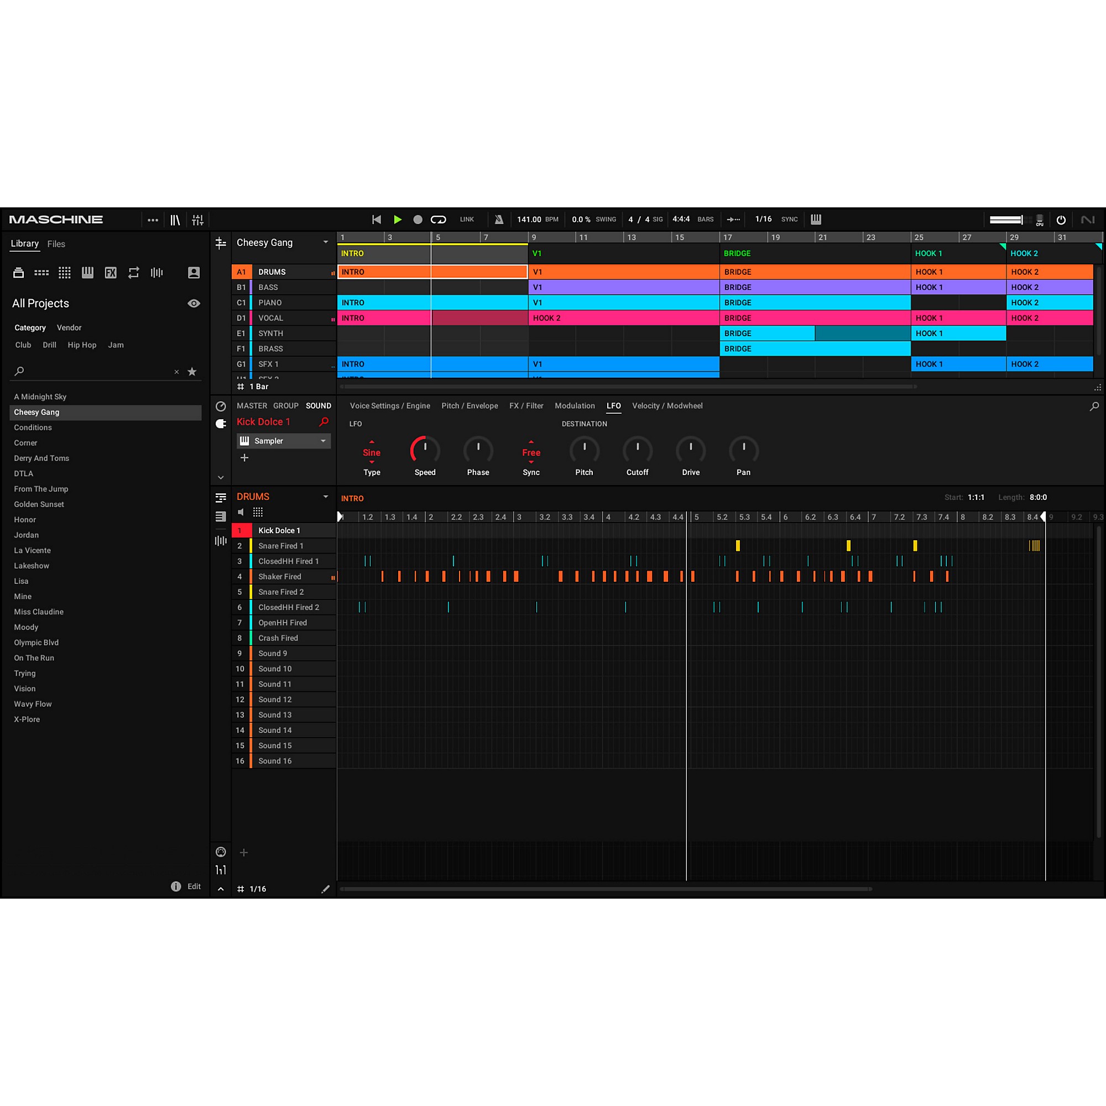This screenshot has height=1106, width=1106.
Task: Switch to the Files tab
Action: pos(55,244)
